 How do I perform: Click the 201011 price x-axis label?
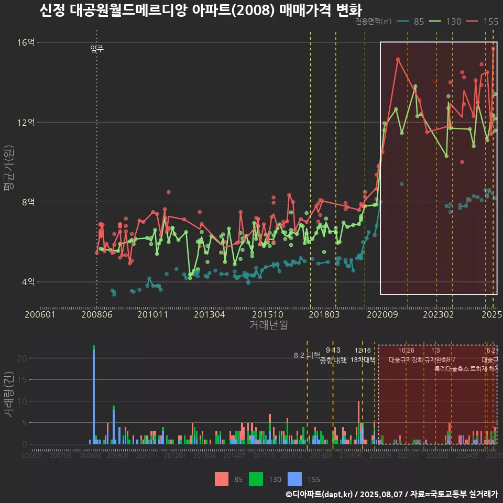pos(152,314)
